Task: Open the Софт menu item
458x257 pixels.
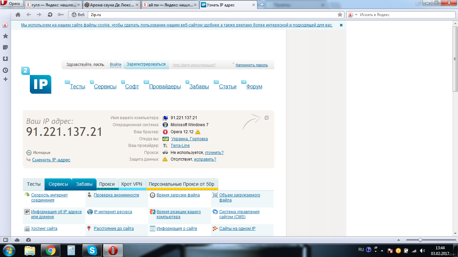Action: (x=132, y=87)
